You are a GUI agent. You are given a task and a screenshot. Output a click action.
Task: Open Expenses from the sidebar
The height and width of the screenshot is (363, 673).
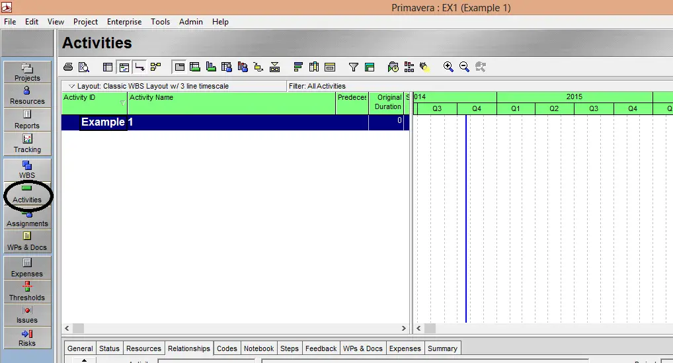tap(27, 268)
